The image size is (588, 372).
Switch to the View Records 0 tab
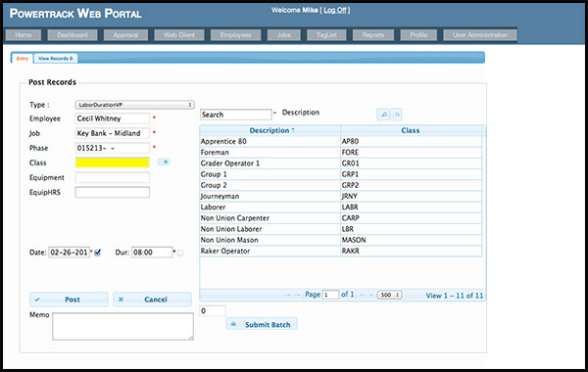click(56, 59)
